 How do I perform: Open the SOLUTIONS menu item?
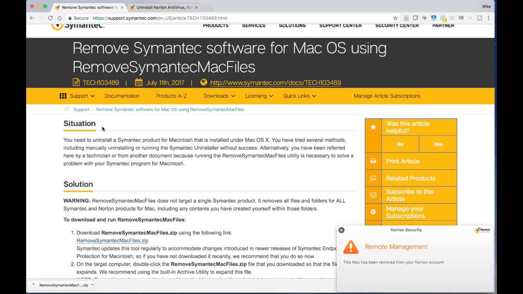(292, 25)
